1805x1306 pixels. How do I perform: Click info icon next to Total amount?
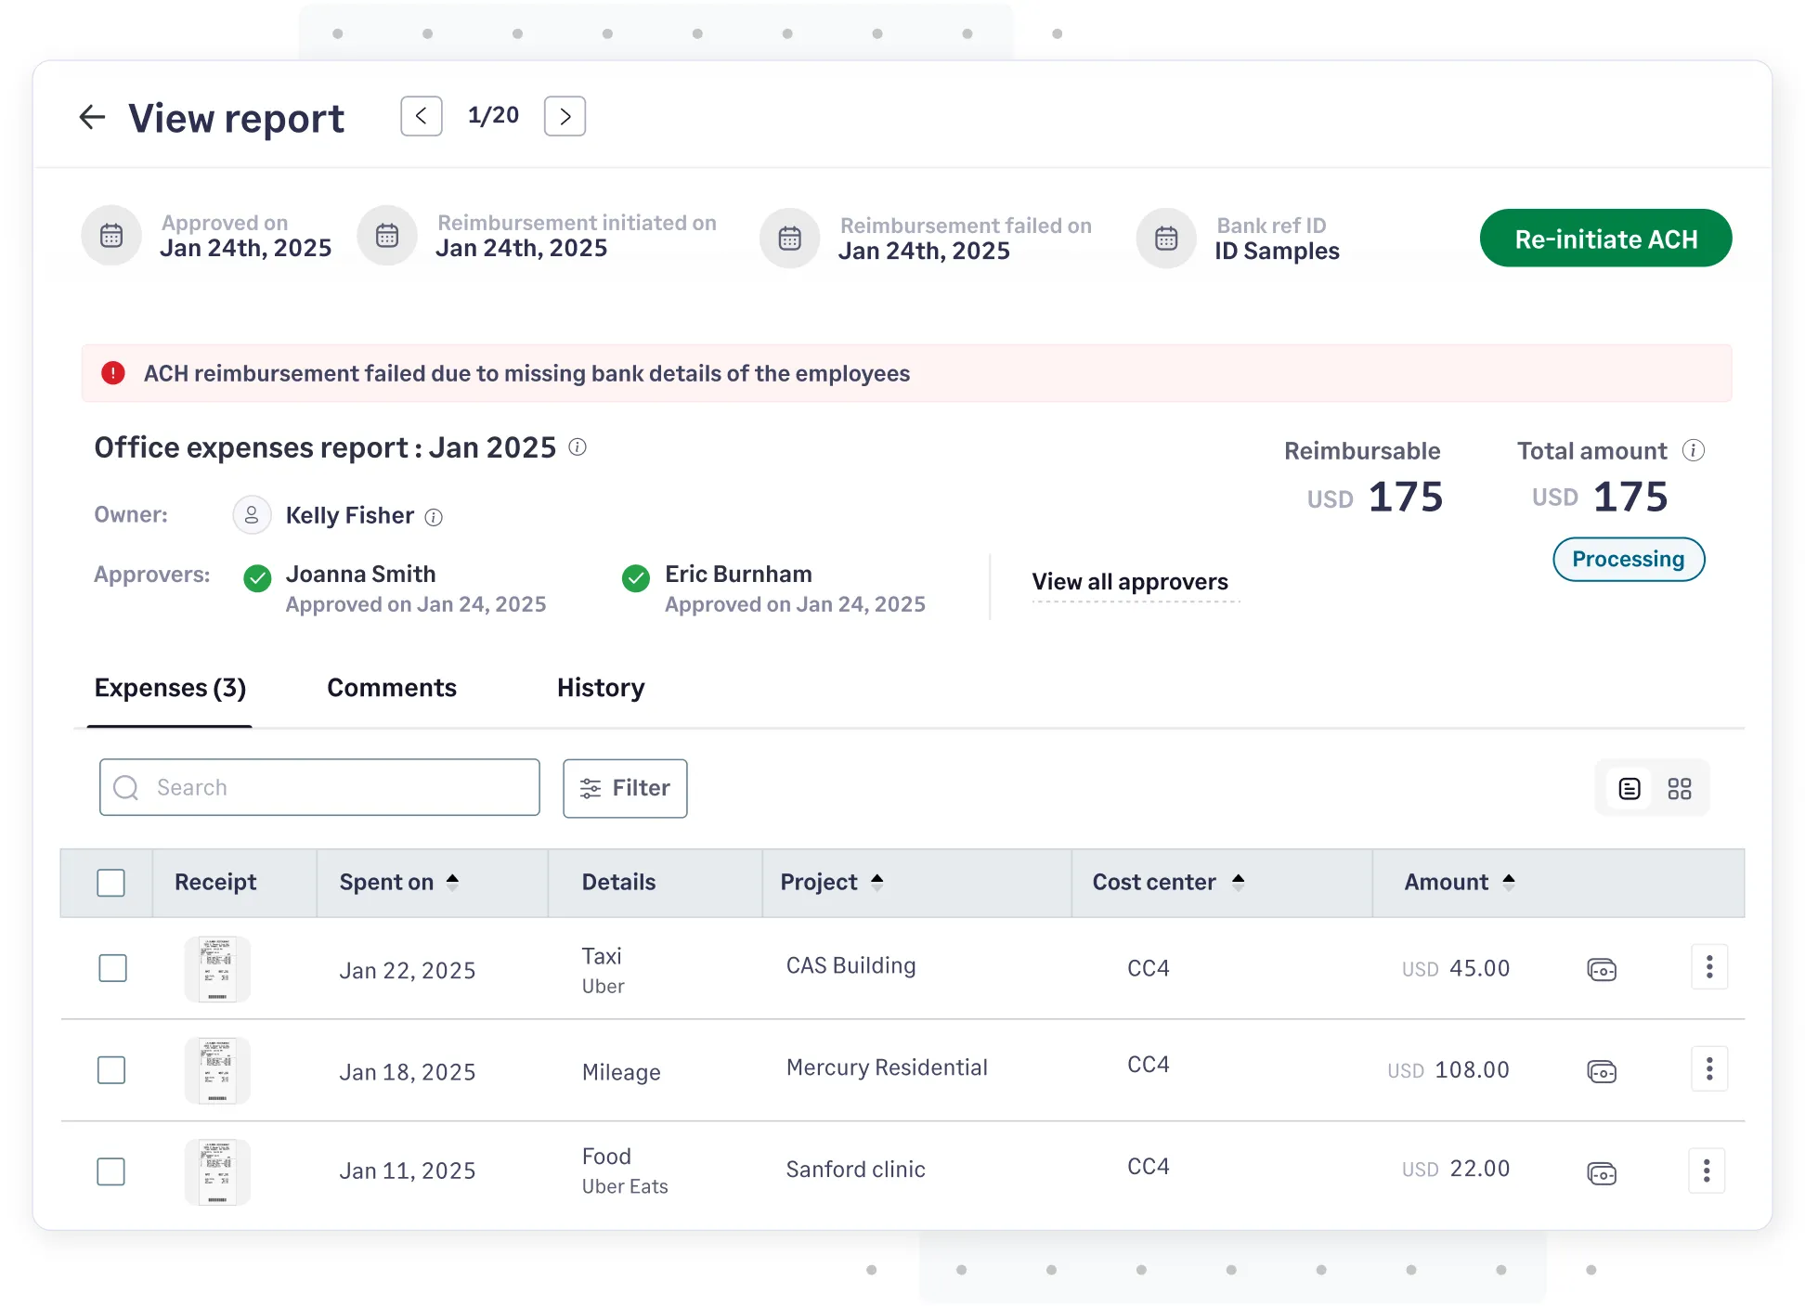tap(1694, 451)
